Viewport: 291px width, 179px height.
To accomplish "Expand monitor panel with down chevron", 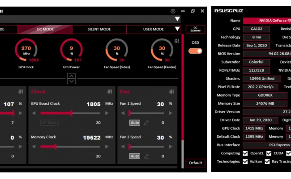I will (72, 81).
